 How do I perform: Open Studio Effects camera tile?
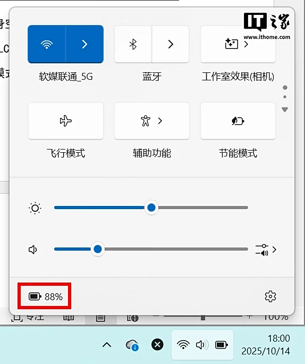pos(238,44)
